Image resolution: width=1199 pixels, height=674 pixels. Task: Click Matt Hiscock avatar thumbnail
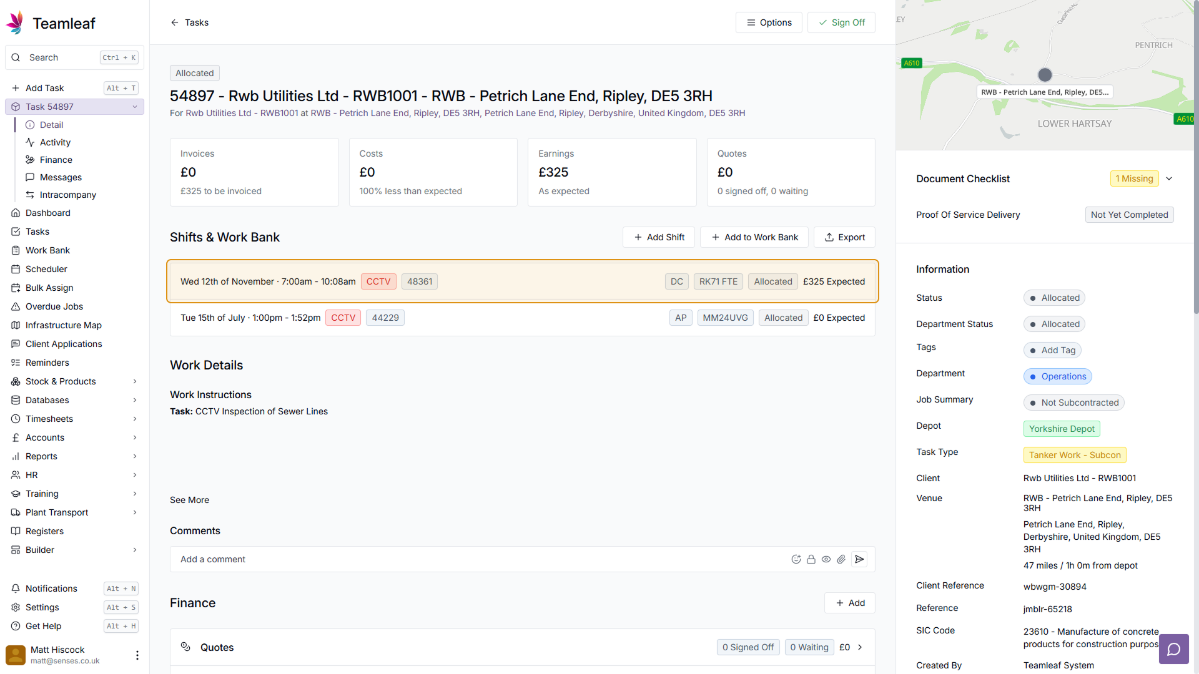16,655
